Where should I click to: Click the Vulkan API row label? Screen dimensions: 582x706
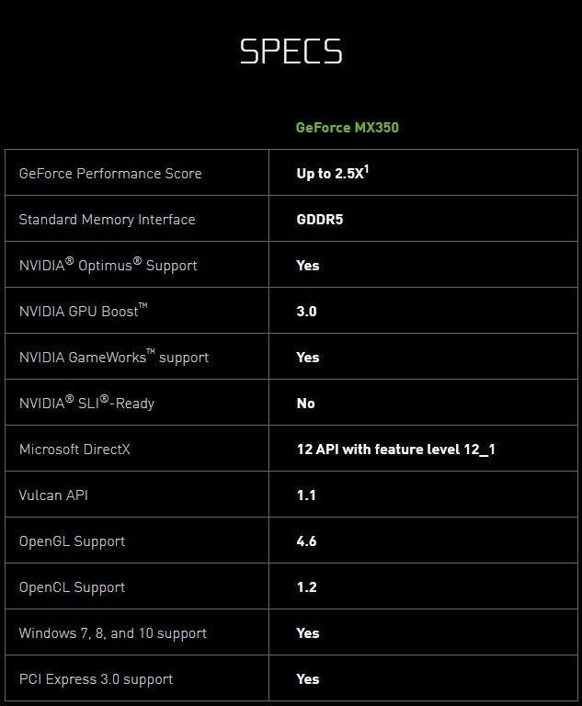pos(53,495)
